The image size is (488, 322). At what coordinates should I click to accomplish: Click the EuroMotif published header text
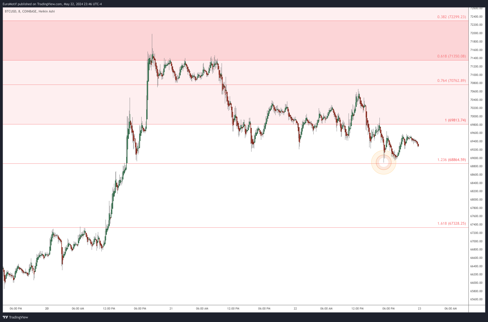coord(52,4)
